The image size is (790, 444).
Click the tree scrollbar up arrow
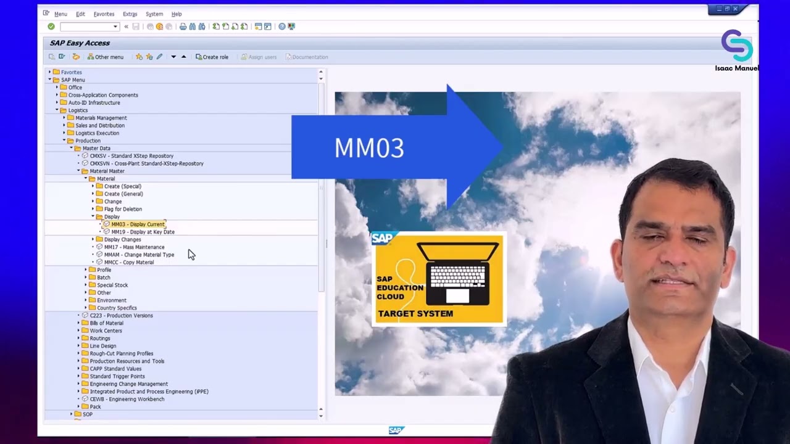click(x=320, y=72)
